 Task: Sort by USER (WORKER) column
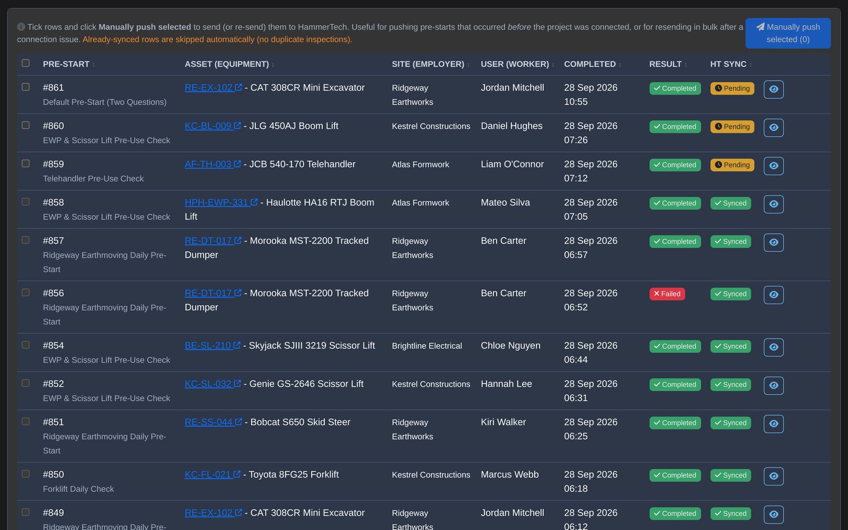click(517, 64)
